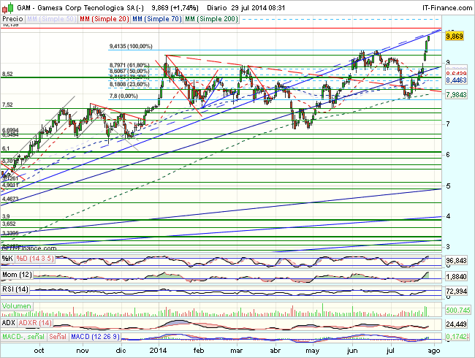Click the 7,52 support level label
The height and width of the screenshot is (358, 475).
(x=7, y=104)
